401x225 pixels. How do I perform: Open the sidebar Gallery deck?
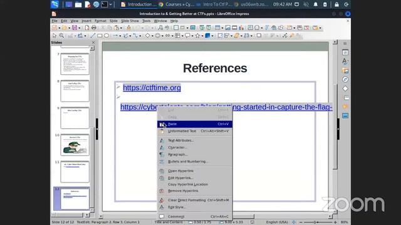click(x=345, y=71)
